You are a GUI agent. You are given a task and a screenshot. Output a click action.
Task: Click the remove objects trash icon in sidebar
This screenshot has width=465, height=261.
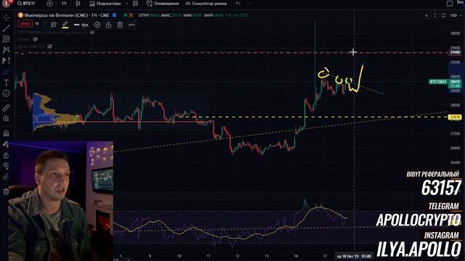click(7, 191)
